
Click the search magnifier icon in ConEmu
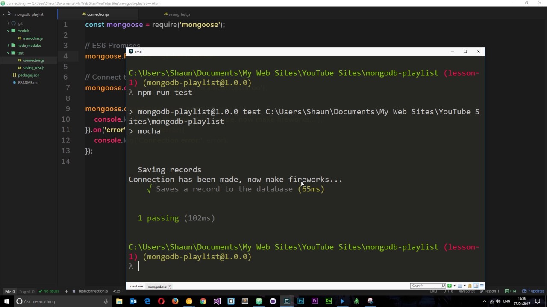[443, 286]
